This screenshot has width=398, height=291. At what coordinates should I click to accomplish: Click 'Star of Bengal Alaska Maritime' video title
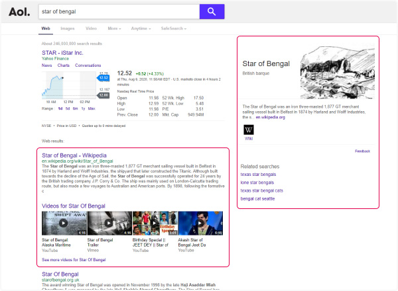coord(56,243)
